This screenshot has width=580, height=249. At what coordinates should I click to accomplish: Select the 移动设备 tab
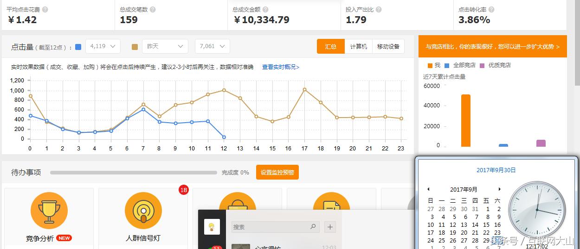point(388,46)
